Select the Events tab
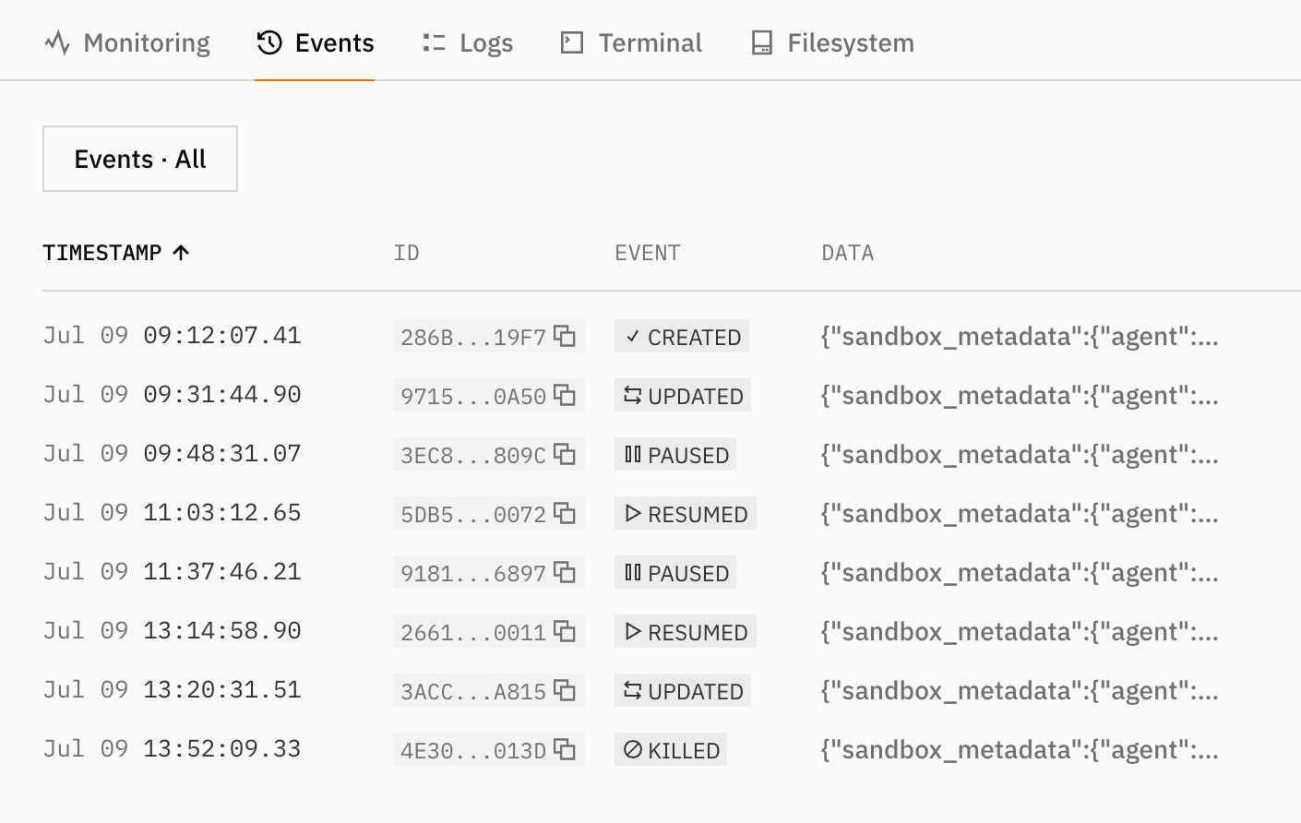 [x=315, y=42]
